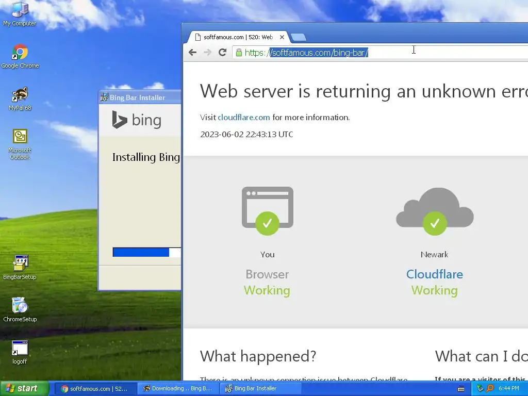This screenshot has height=396, width=528.
Task: Activate Bing Bar Installer taskbar button
Action: (x=260, y=389)
